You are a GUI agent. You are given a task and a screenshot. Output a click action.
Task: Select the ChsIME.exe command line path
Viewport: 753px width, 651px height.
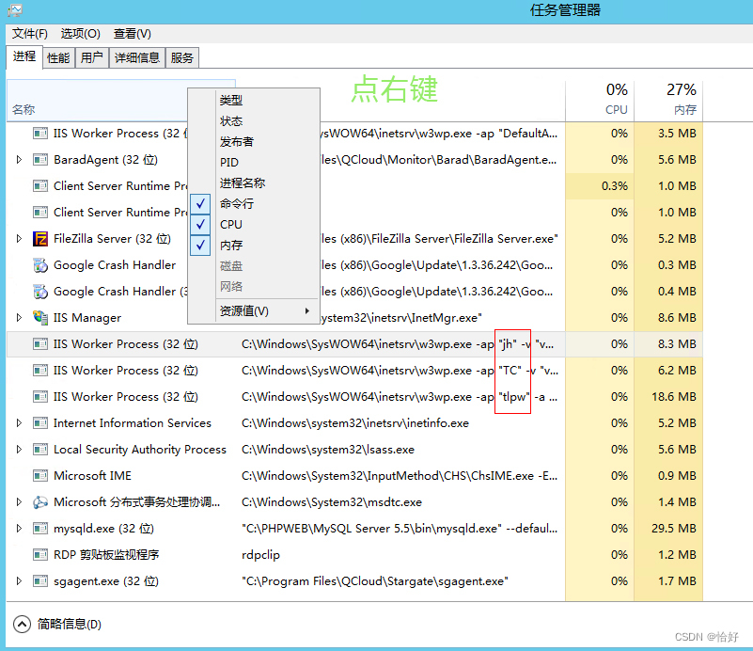pos(400,476)
